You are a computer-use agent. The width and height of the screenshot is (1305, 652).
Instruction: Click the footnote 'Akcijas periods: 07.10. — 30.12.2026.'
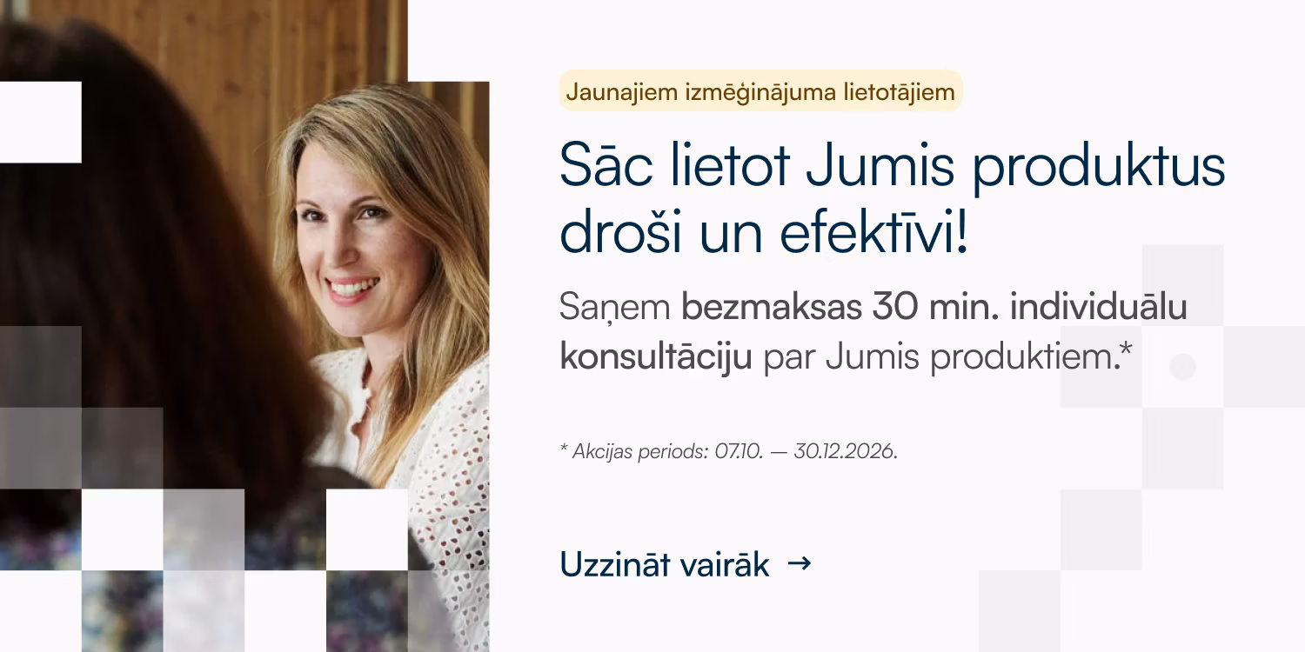pos(728,451)
